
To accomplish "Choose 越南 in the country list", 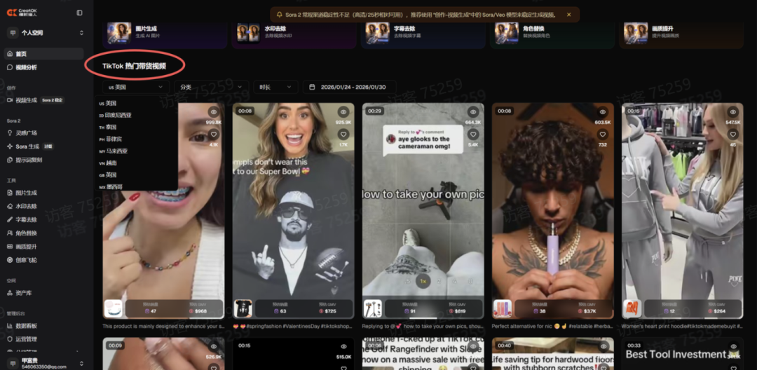I will click(136, 163).
